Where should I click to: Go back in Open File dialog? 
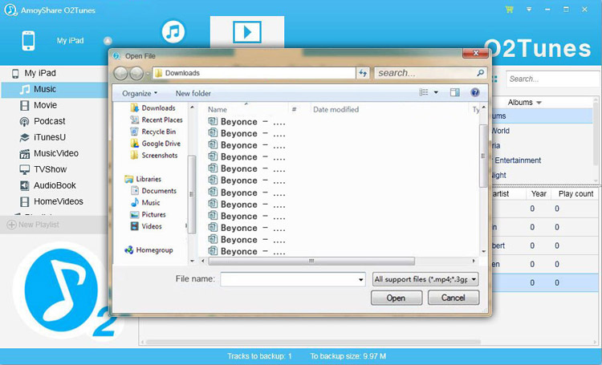coord(121,73)
